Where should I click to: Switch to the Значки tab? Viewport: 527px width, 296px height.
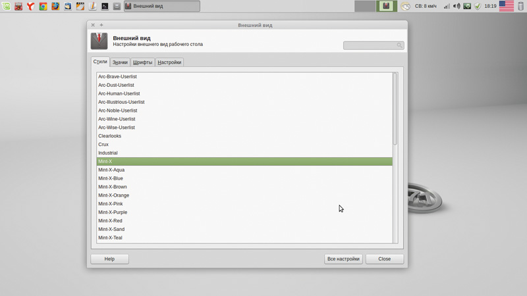(120, 62)
